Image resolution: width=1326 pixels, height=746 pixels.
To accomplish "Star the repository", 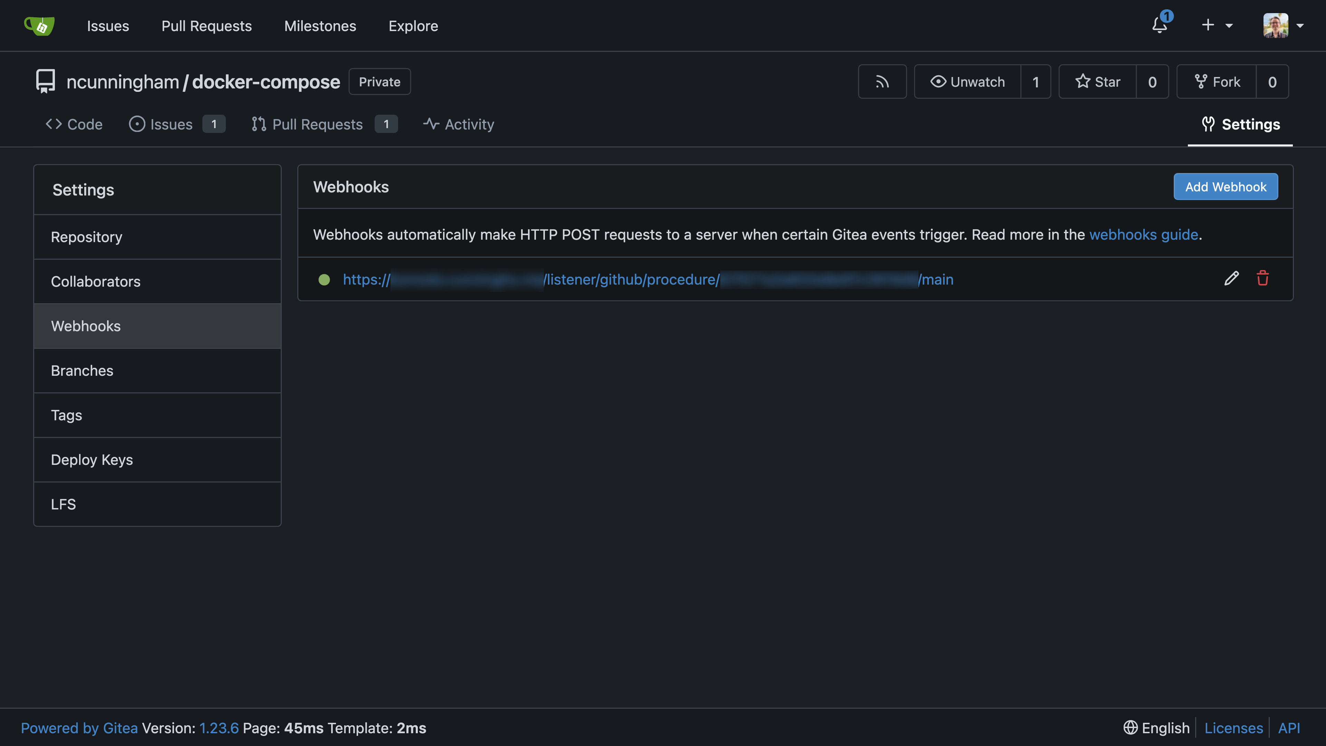I will click(1097, 82).
